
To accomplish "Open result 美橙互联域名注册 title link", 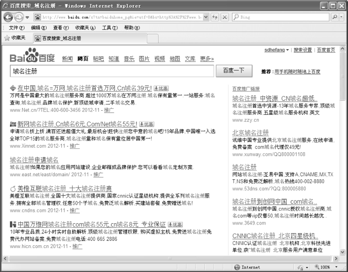I will (65, 189).
